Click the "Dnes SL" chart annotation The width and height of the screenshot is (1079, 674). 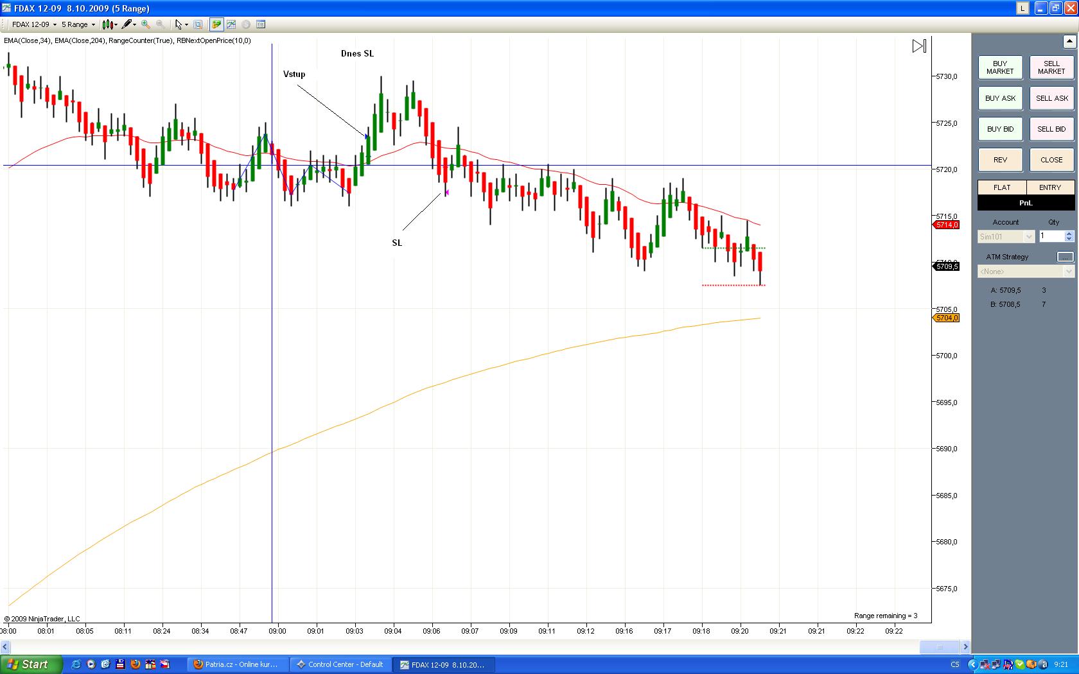[357, 53]
